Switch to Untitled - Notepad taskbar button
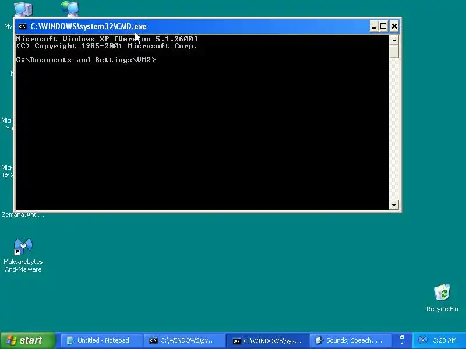Viewport: 466px width, 349px height. (x=101, y=340)
